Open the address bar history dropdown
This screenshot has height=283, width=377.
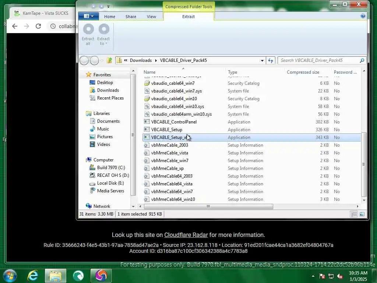[x=262, y=60]
